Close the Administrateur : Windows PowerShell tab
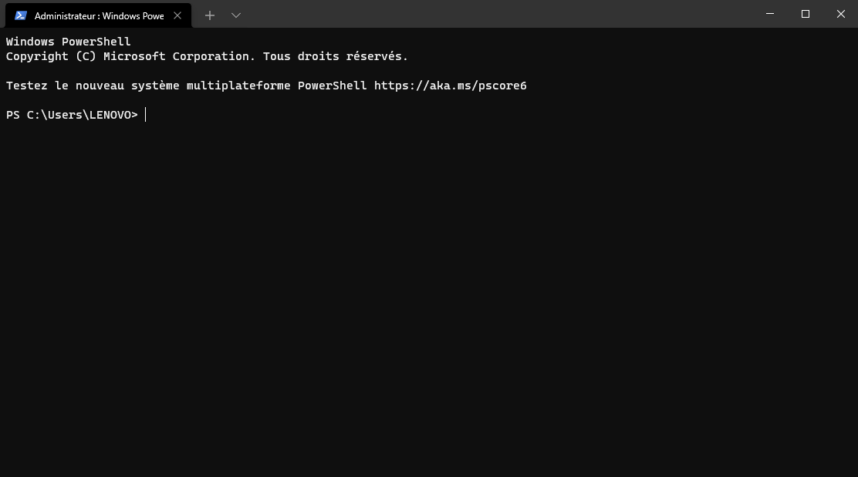 177,15
